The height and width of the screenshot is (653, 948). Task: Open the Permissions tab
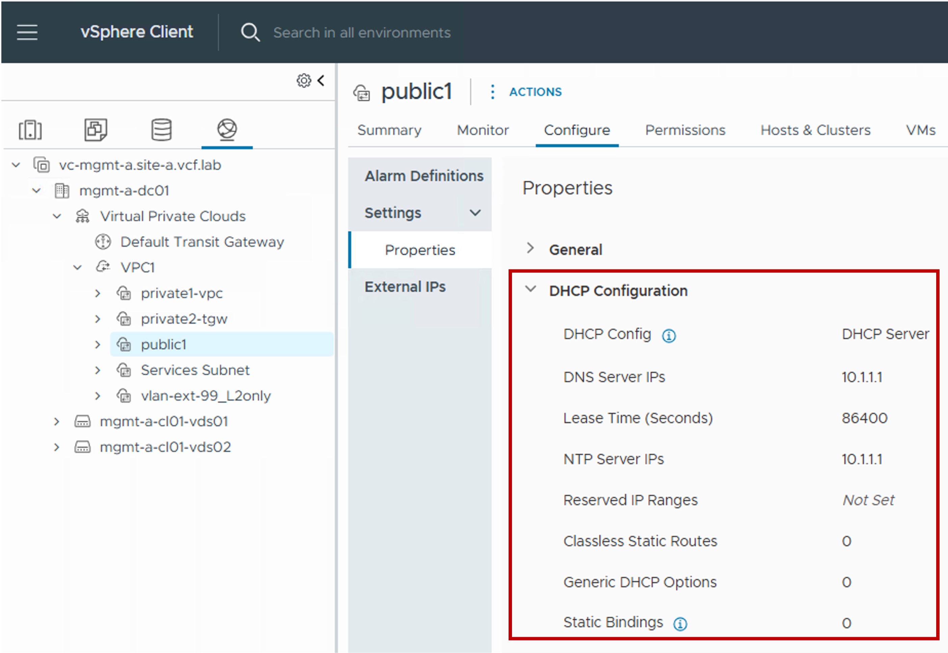(685, 130)
